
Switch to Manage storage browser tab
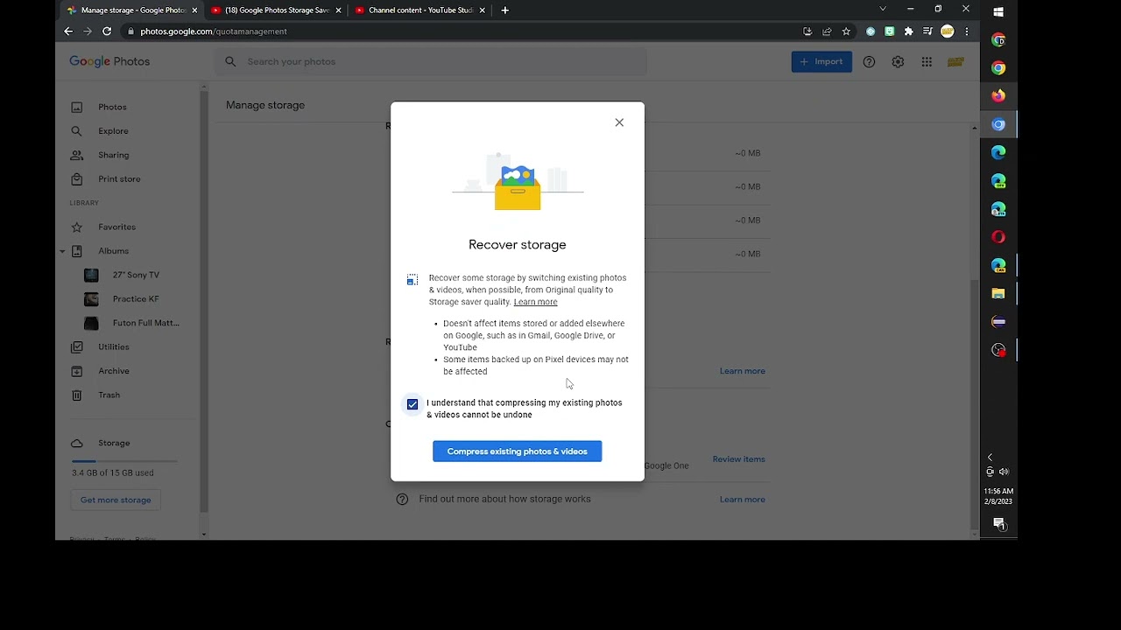(x=132, y=10)
